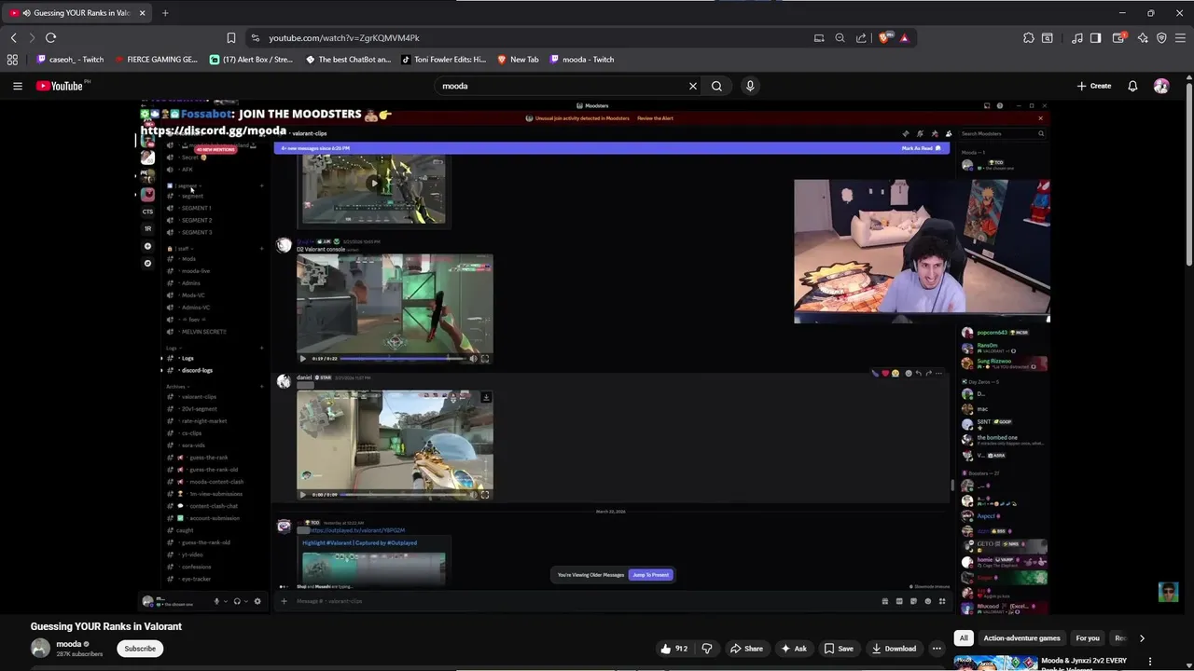Click the Create button
Viewport: 1194px width, 671px height.
click(x=1094, y=86)
